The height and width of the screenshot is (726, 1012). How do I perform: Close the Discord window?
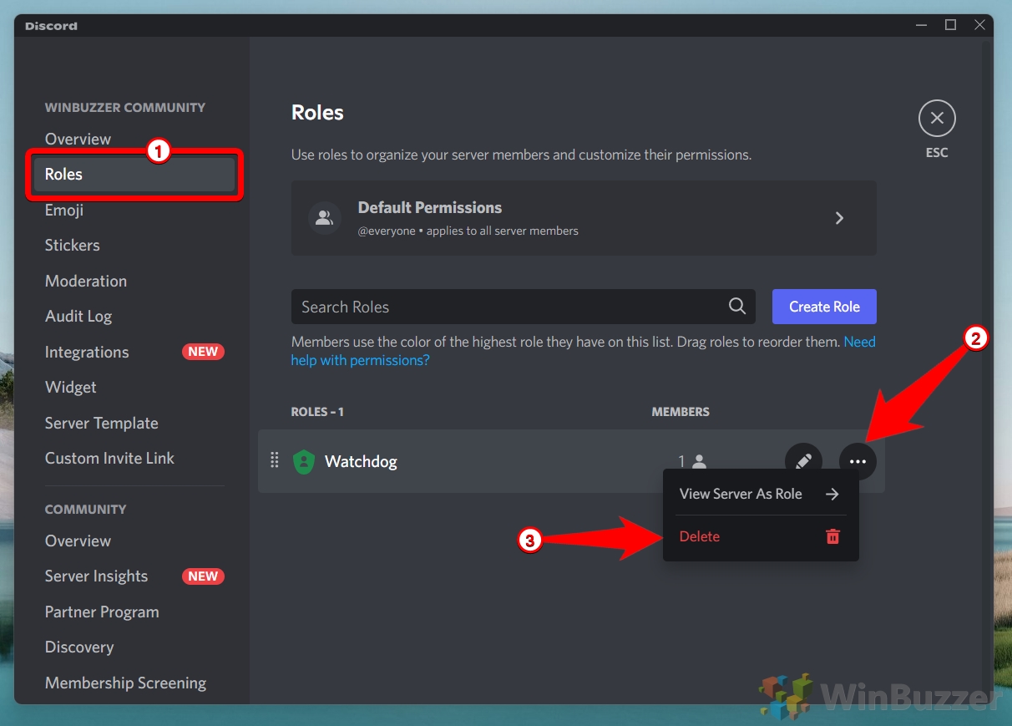(x=980, y=25)
